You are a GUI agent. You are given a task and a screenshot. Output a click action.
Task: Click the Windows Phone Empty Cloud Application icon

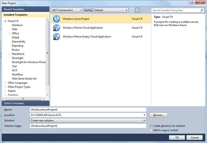click(56, 36)
